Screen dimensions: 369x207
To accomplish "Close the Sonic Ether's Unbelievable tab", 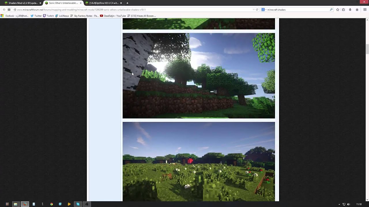I will (81, 3).
